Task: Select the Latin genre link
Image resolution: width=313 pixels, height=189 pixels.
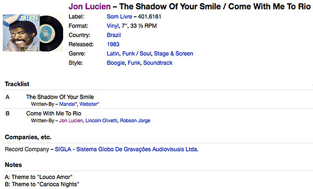Action: click(113, 54)
